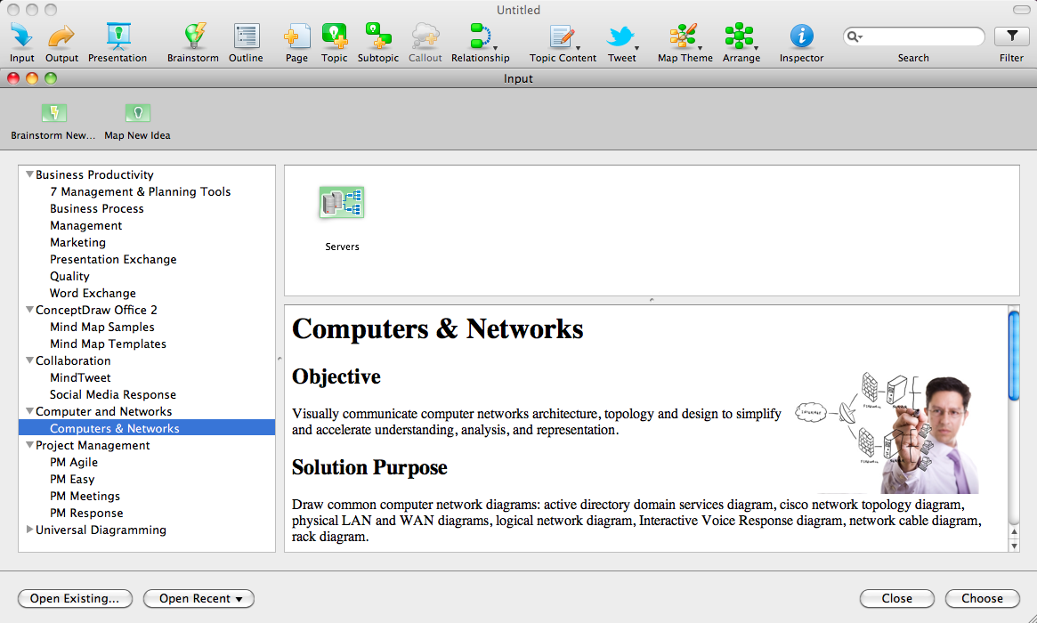Click the scrollbar up arrow
1037x623 pixels.
pyautogui.click(x=1014, y=531)
